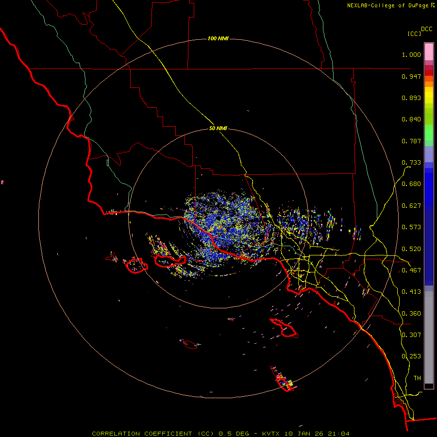Select the 0.573 scale value

pyautogui.click(x=411, y=227)
